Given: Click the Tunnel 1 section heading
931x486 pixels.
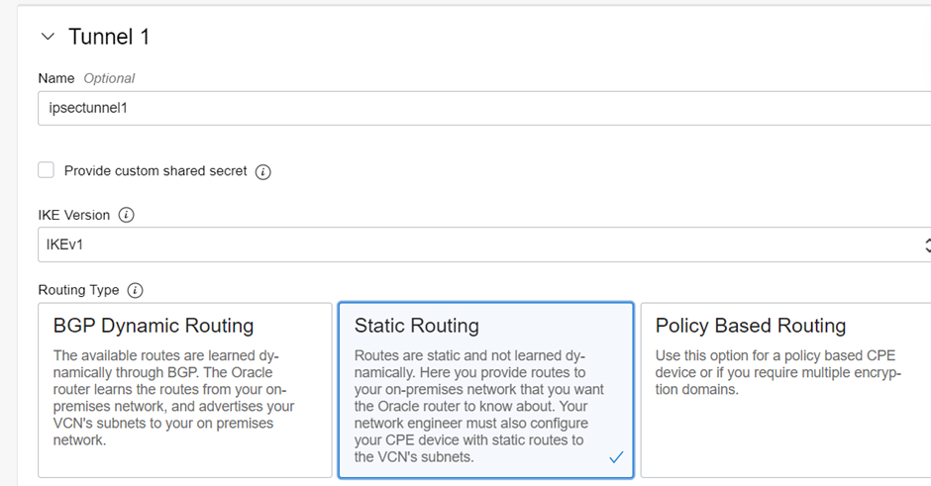Looking at the screenshot, I should (109, 37).
